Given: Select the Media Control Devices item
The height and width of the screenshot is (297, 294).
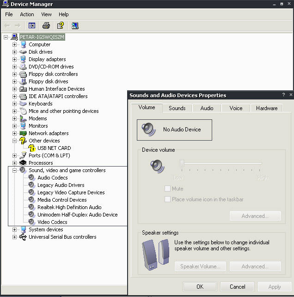Looking at the screenshot, I should click(x=62, y=200).
